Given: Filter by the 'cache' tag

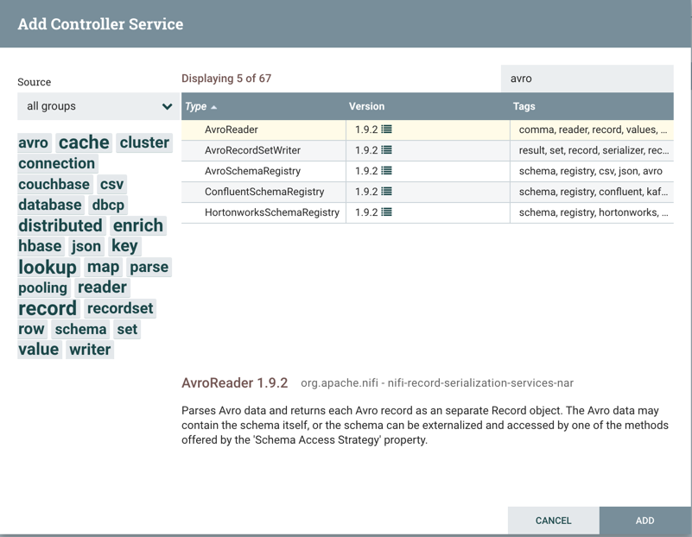Looking at the screenshot, I should (x=84, y=142).
